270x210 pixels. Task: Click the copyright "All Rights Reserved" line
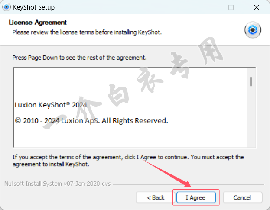click(x=91, y=120)
